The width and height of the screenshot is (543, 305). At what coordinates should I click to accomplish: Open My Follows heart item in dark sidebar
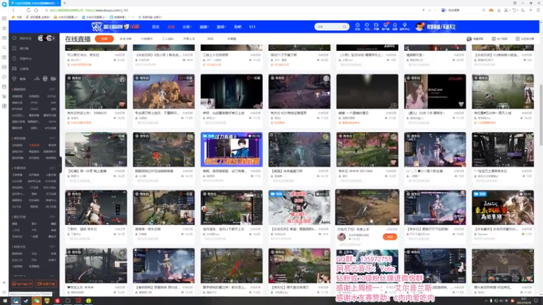point(22,39)
